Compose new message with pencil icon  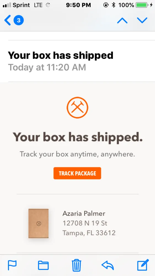(x=143, y=265)
